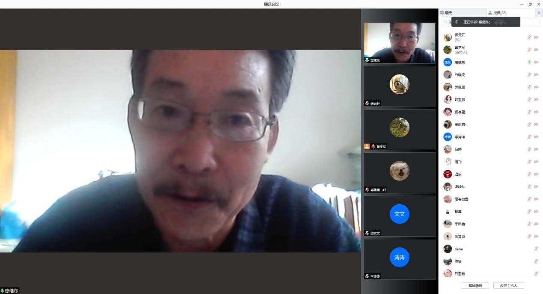Screen dimensions: 543x294
Task: Click the muted microphone icon for 白晓荣
Action: tap(529, 75)
